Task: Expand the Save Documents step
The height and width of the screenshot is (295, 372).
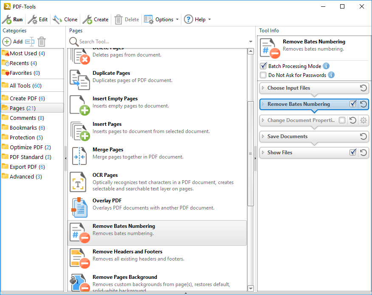Action: click(x=263, y=136)
